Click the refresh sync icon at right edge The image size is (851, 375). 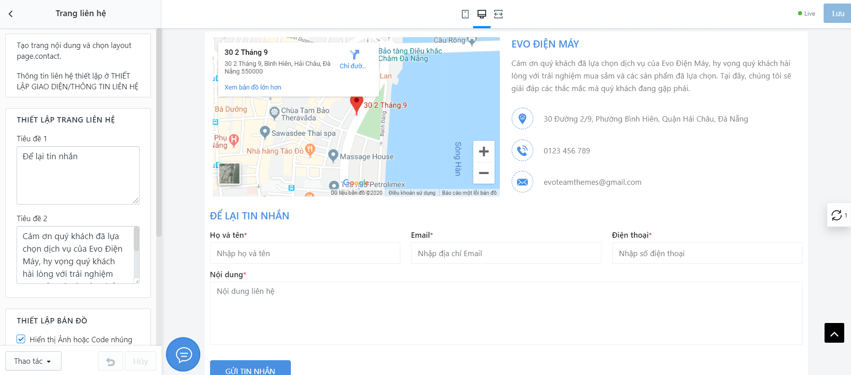coord(837,215)
